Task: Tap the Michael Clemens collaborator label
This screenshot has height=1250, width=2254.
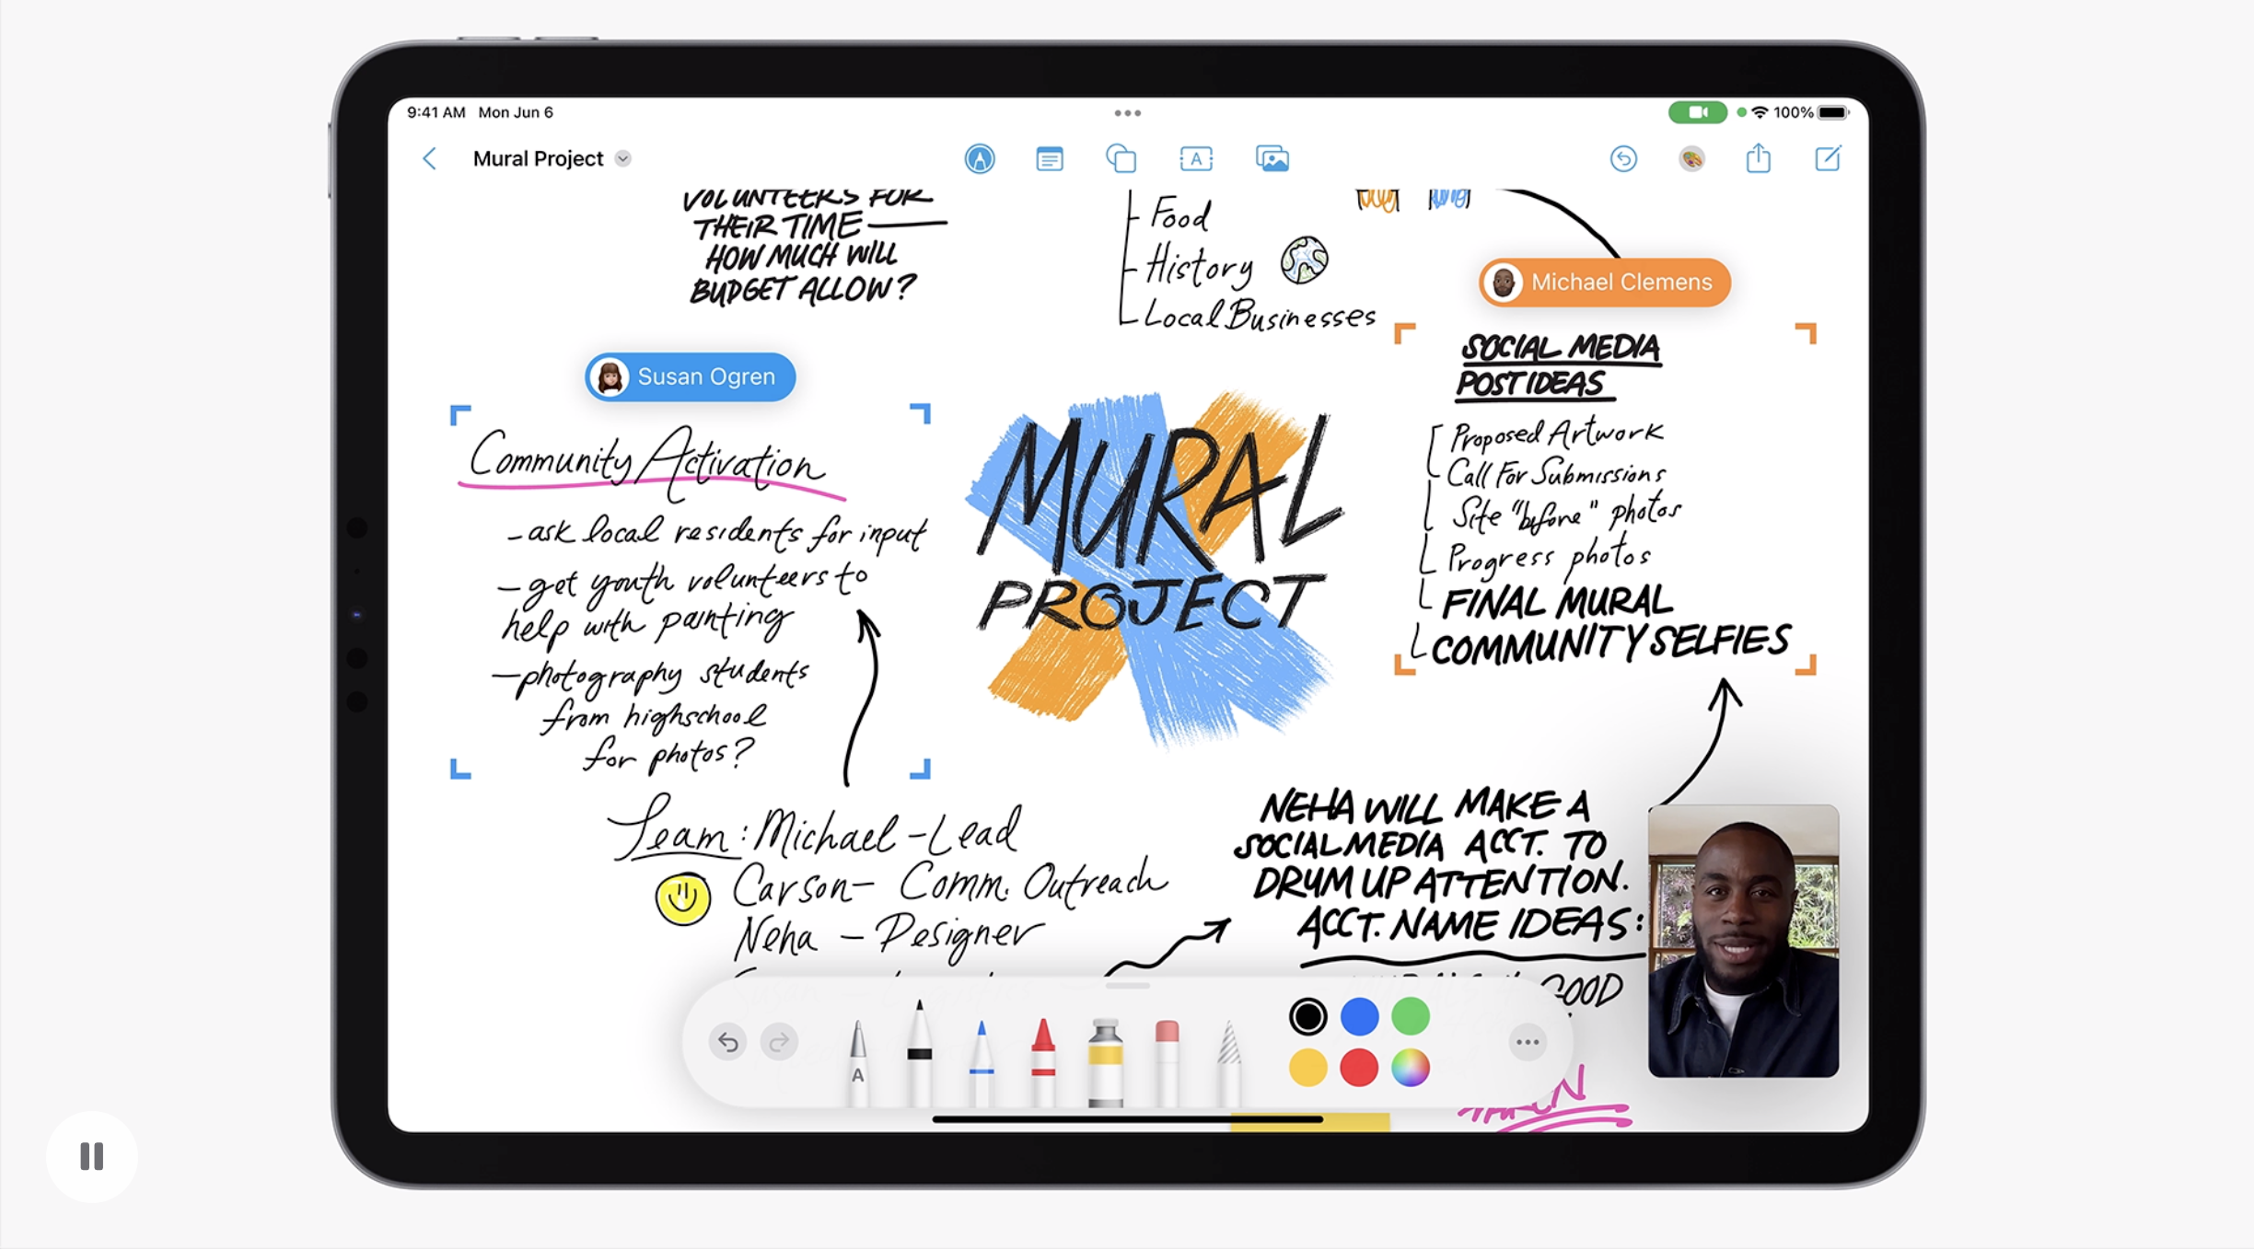Action: (1605, 282)
